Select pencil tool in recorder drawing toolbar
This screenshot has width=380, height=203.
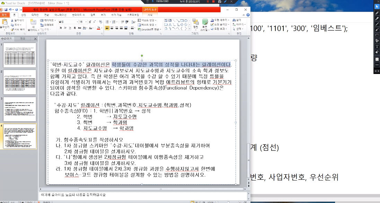pyautogui.click(x=377, y=12)
